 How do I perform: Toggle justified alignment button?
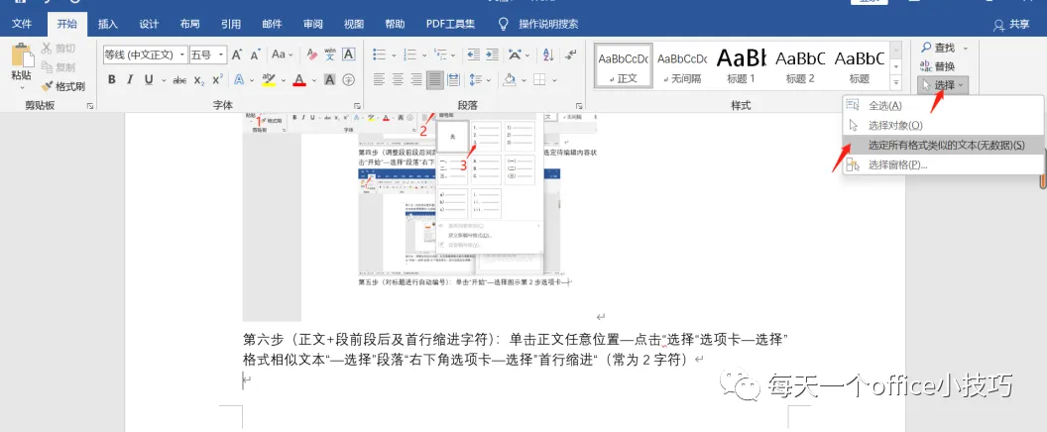434,80
